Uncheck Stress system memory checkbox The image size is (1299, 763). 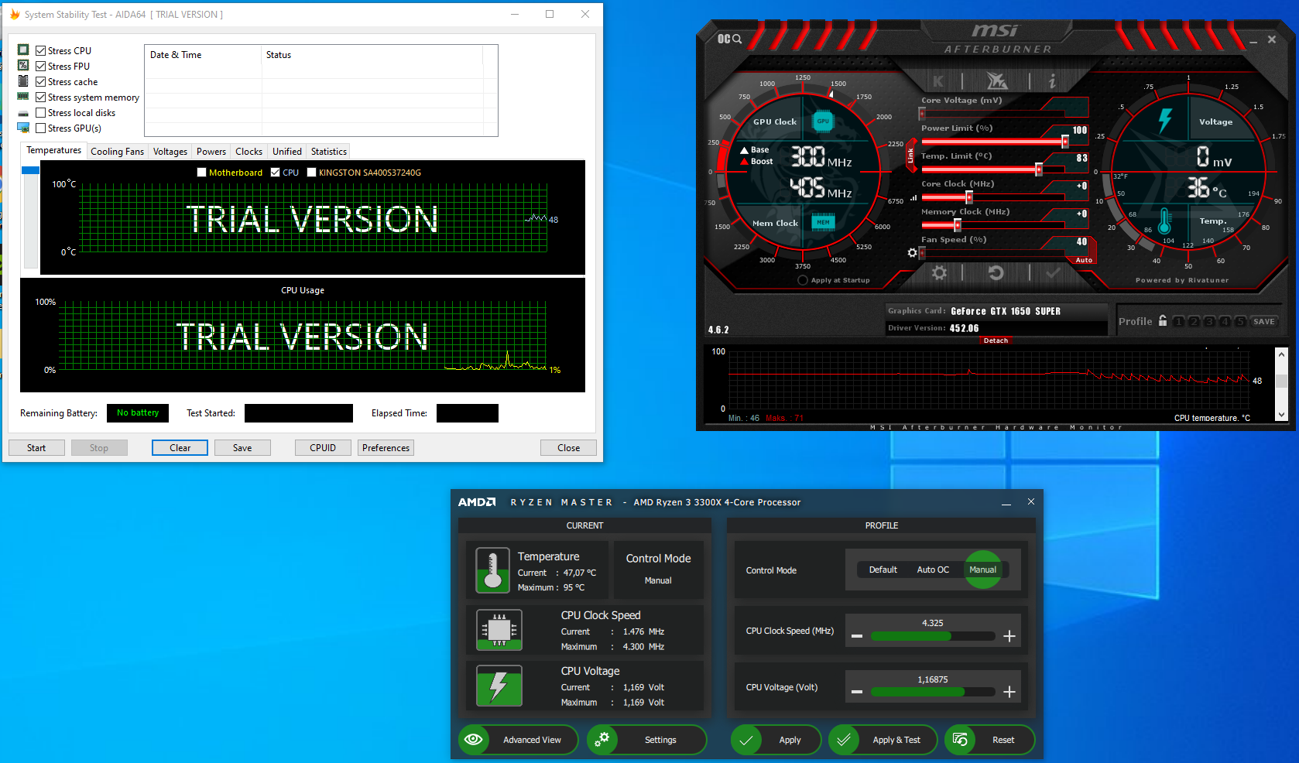[41, 98]
